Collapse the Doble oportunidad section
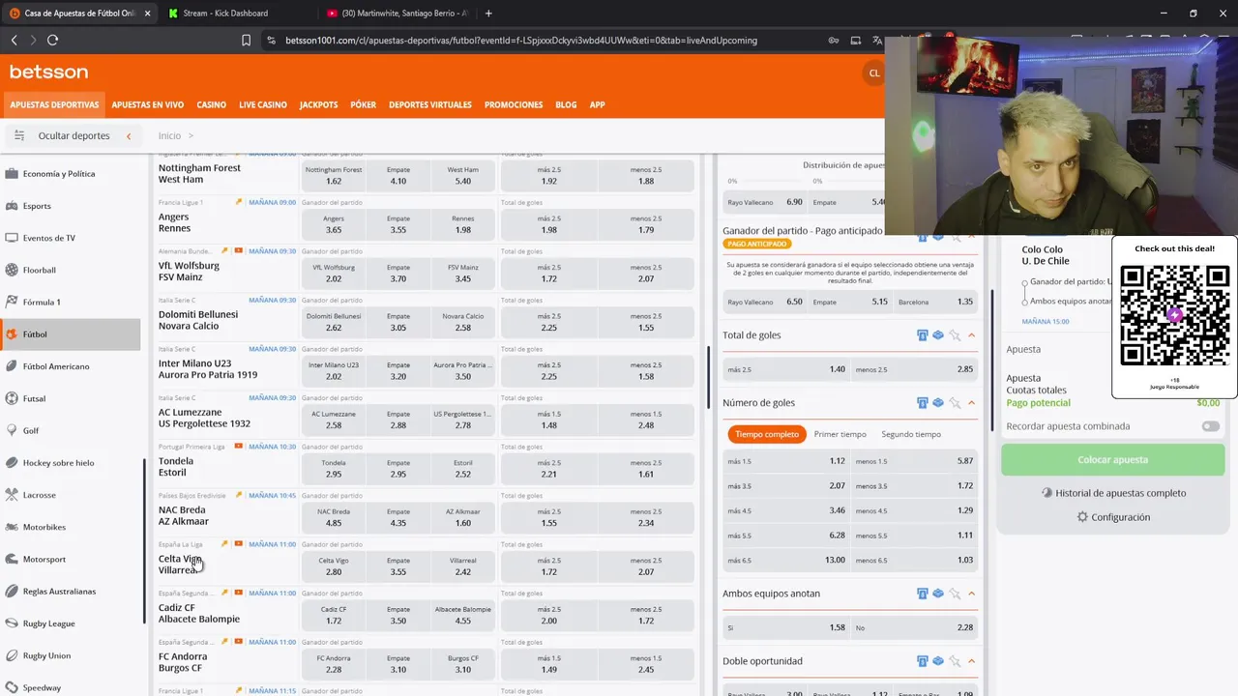The height and width of the screenshot is (696, 1238). pos(971,661)
